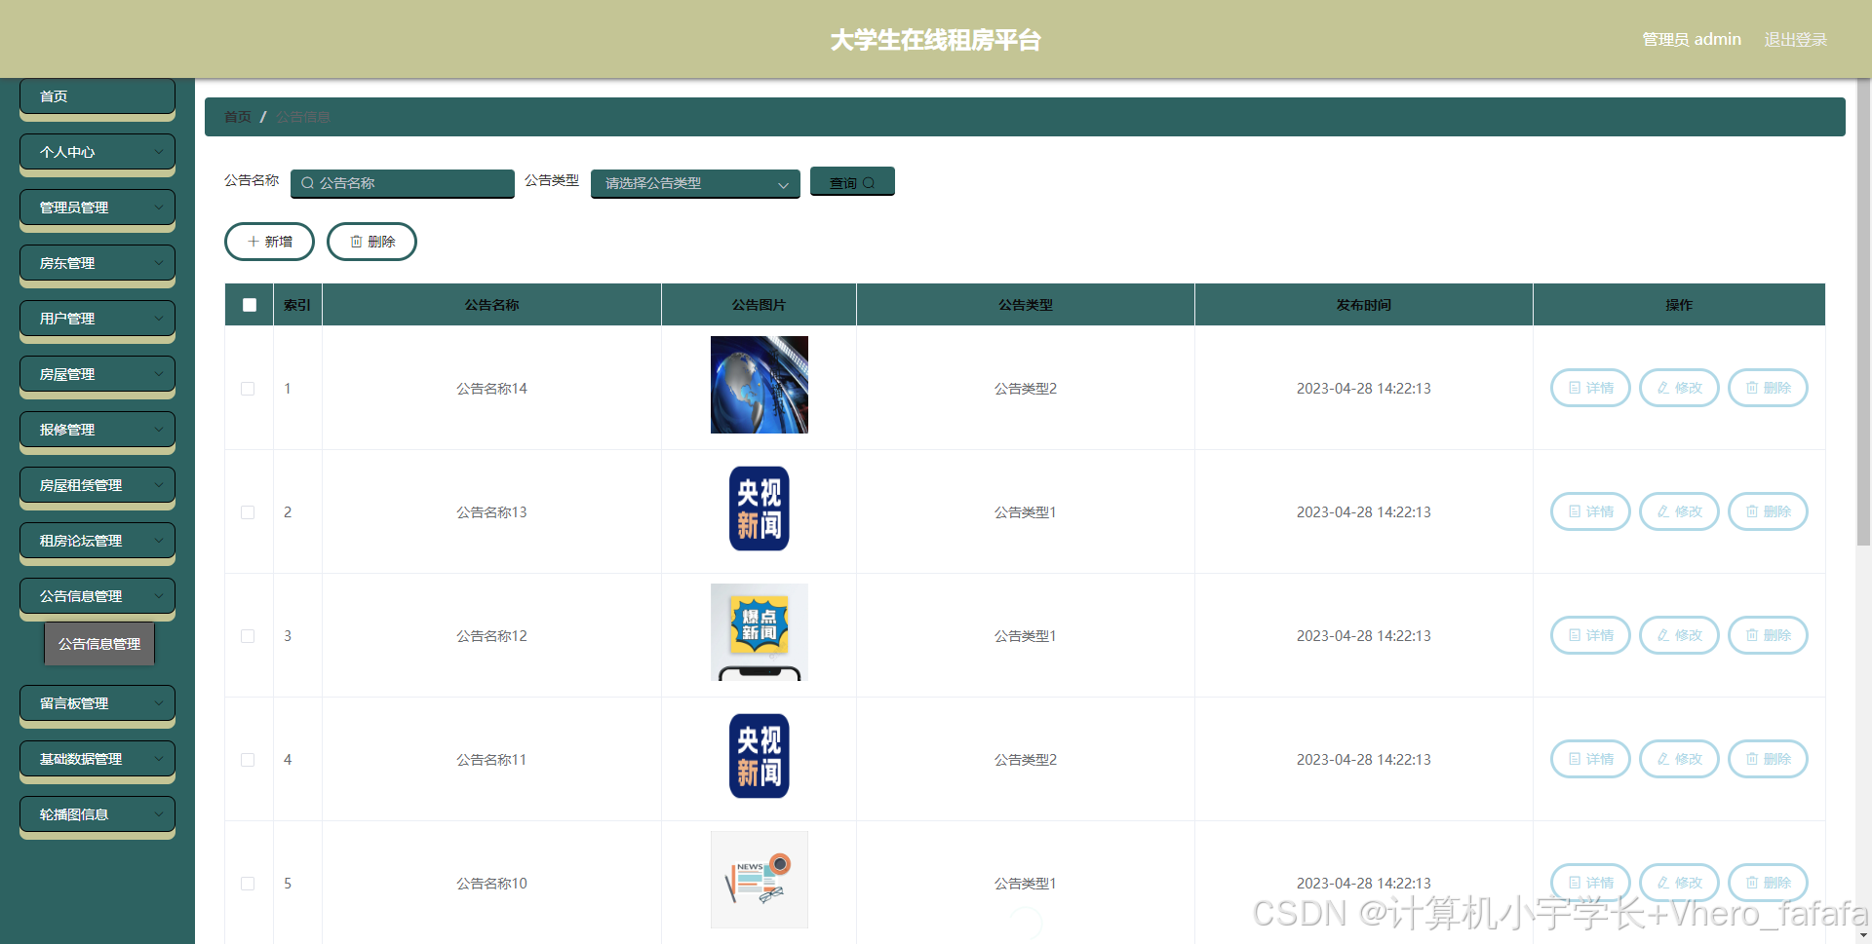Click the search magnifier icon in 查询 button
The height and width of the screenshot is (944, 1872).
869,182
